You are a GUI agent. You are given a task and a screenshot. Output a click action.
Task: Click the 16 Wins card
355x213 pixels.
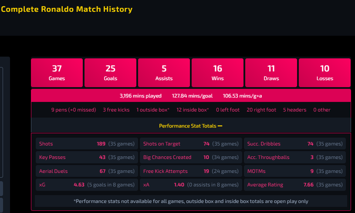pos(217,73)
